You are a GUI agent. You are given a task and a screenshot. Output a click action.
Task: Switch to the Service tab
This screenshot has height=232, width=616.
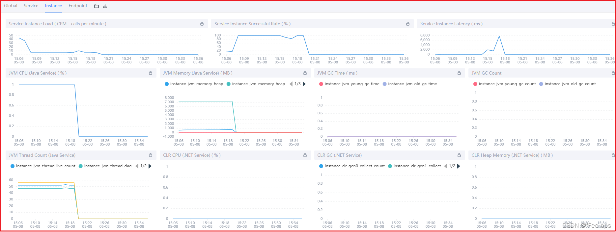31,6
